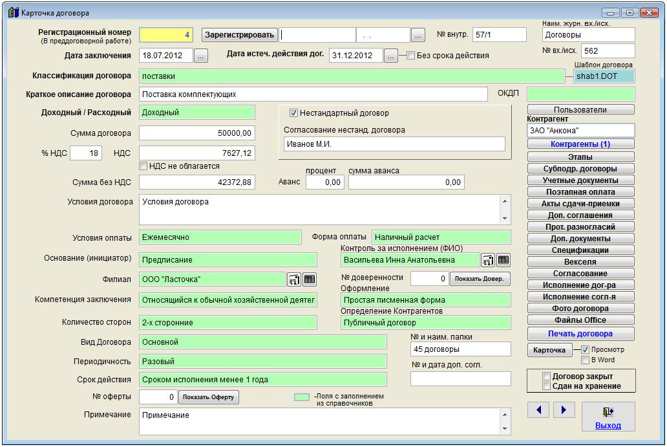Image resolution: width=667 pixels, height=447 pixels.
Task: Click the building icon beside Васильева Инна Анатольевна
Action: (488, 260)
